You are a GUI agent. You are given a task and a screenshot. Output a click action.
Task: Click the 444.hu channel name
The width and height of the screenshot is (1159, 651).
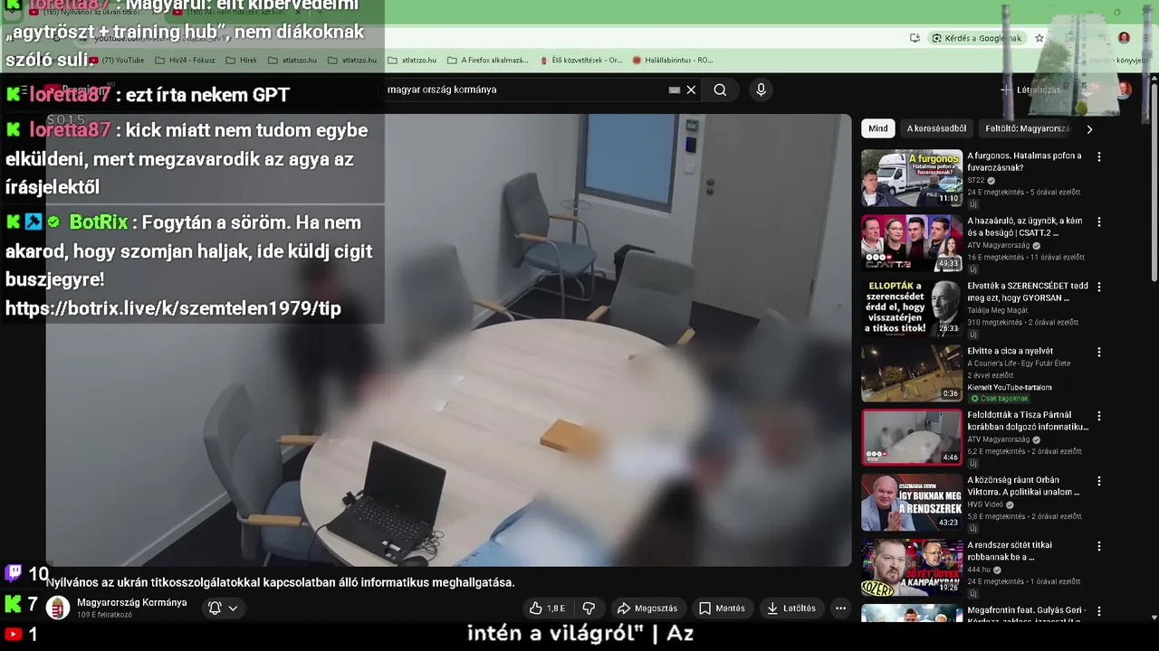pos(978,570)
